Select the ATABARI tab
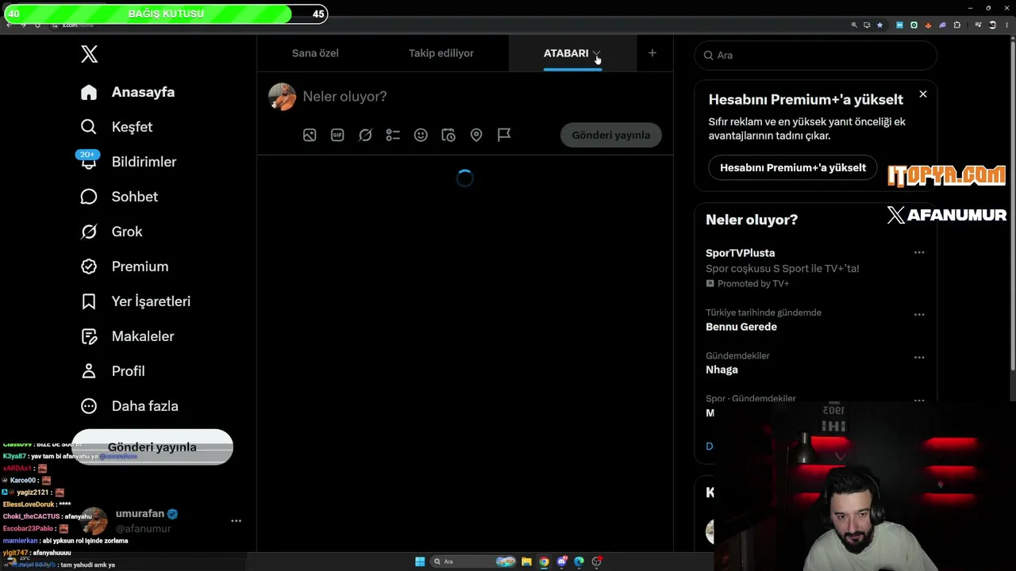The width and height of the screenshot is (1016, 571). (566, 53)
